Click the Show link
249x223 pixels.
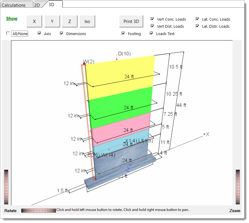click(11, 18)
